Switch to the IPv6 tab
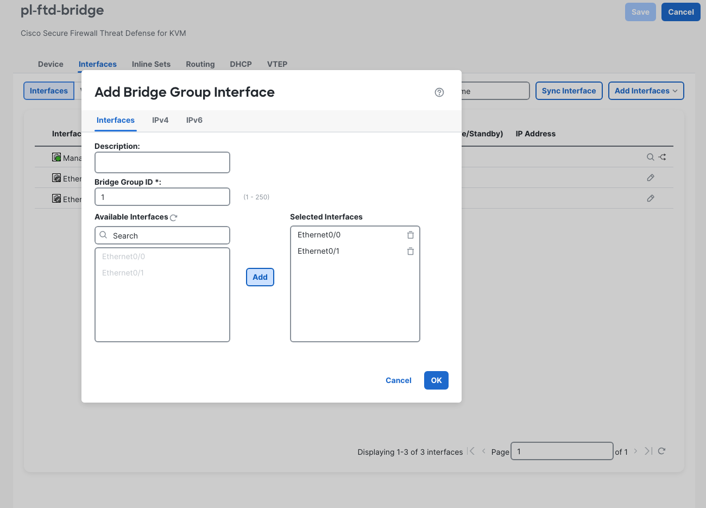Viewport: 706px width, 508px height. (194, 120)
